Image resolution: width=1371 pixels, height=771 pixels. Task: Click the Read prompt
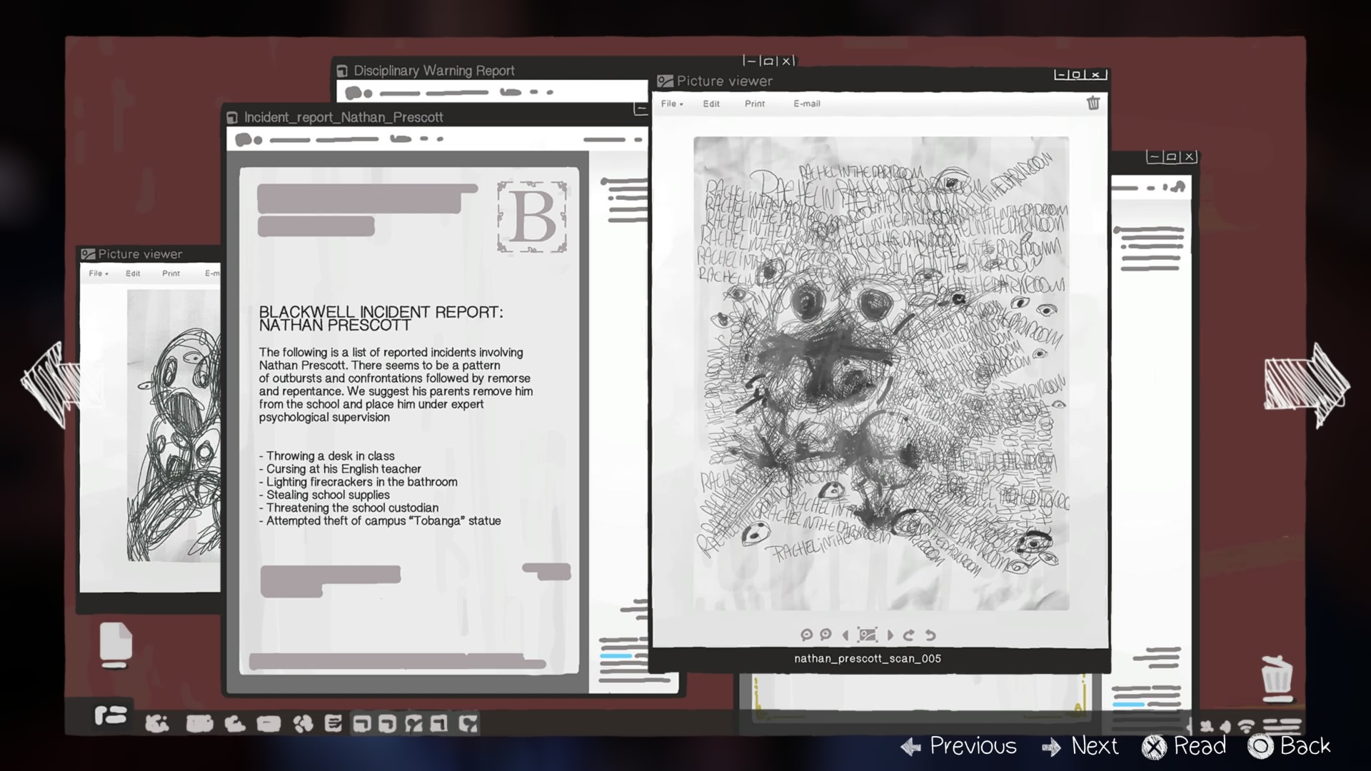(1184, 746)
